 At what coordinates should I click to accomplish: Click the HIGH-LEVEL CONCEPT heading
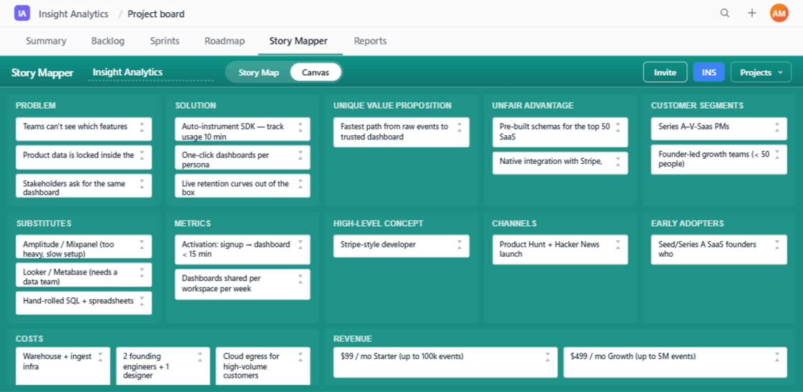(x=378, y=223)
